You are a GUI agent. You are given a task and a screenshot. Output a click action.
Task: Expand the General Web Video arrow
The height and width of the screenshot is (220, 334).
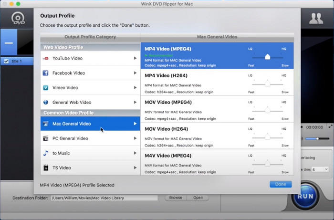point(135,102)
